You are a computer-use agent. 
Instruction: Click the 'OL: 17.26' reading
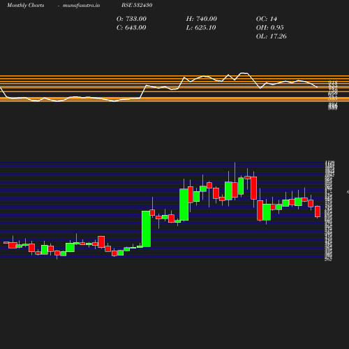tap(272, 36)
